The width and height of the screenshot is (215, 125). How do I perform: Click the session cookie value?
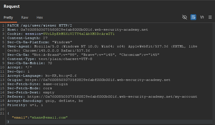[79, 34]
